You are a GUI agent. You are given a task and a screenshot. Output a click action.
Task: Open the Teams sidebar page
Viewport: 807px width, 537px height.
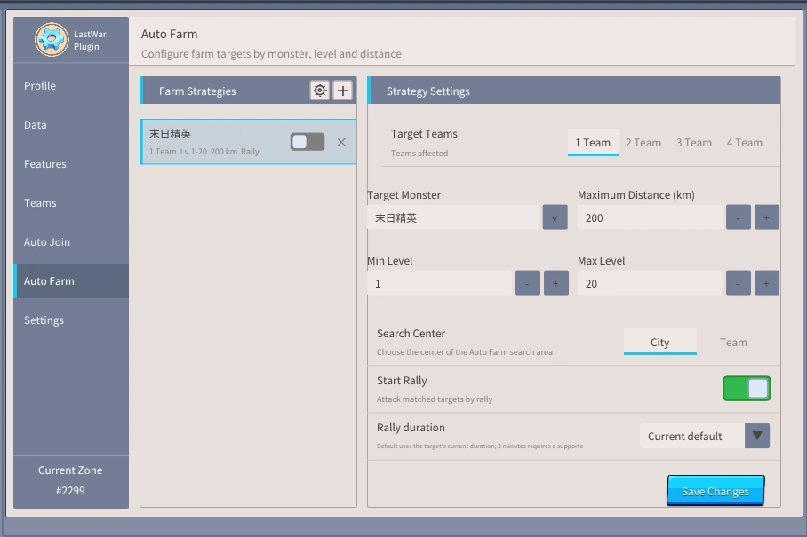tap(71, 203)
